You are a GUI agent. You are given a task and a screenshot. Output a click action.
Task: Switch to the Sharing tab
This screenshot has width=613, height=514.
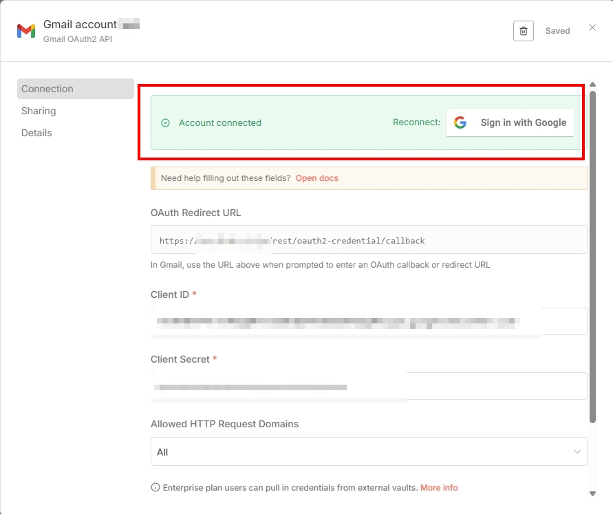pos(39,111)
